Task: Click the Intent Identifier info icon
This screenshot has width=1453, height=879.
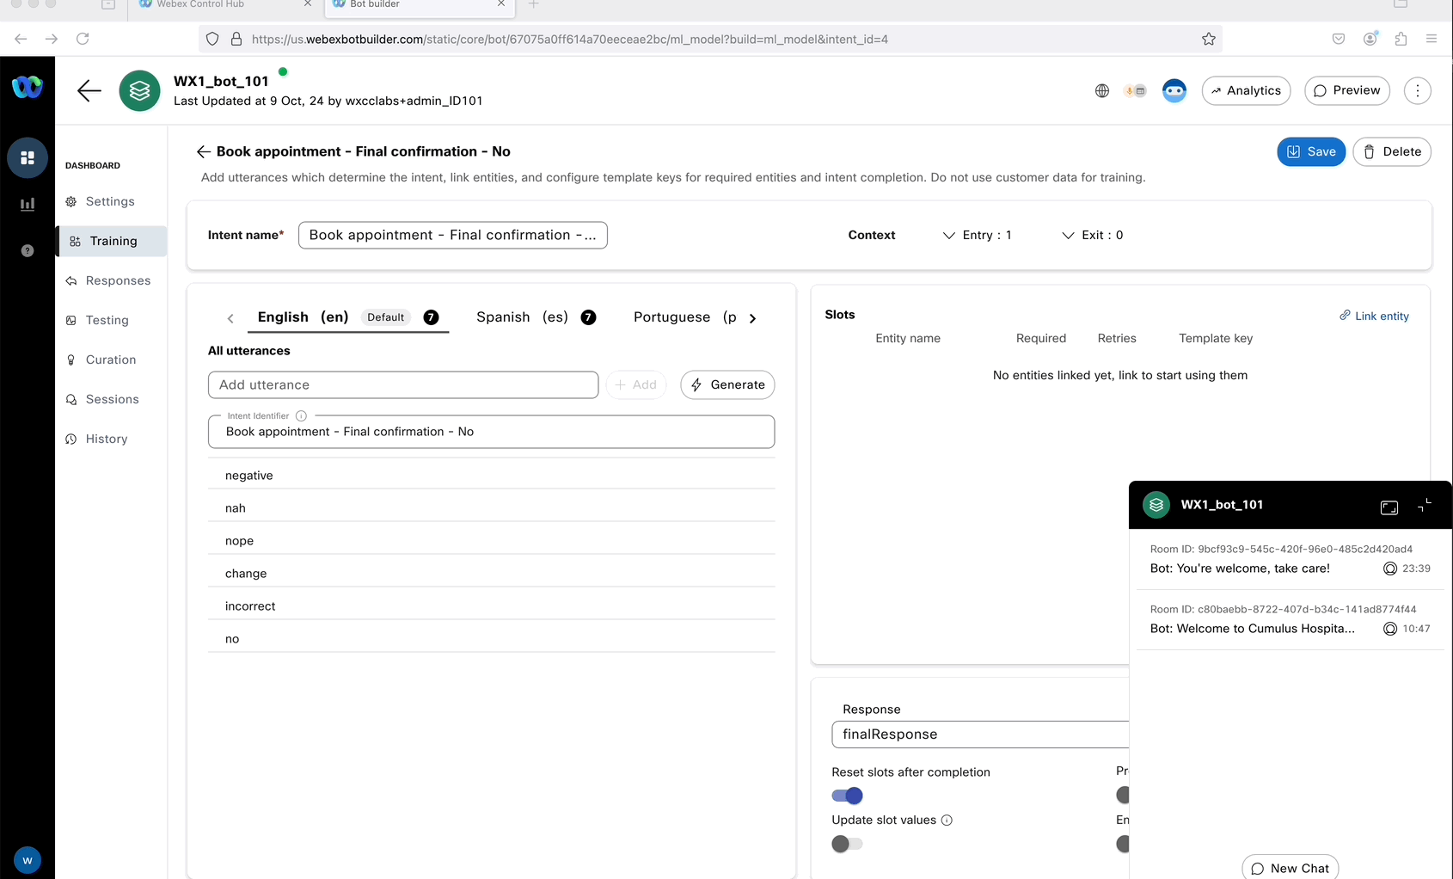Action: [x=301, y=416]
